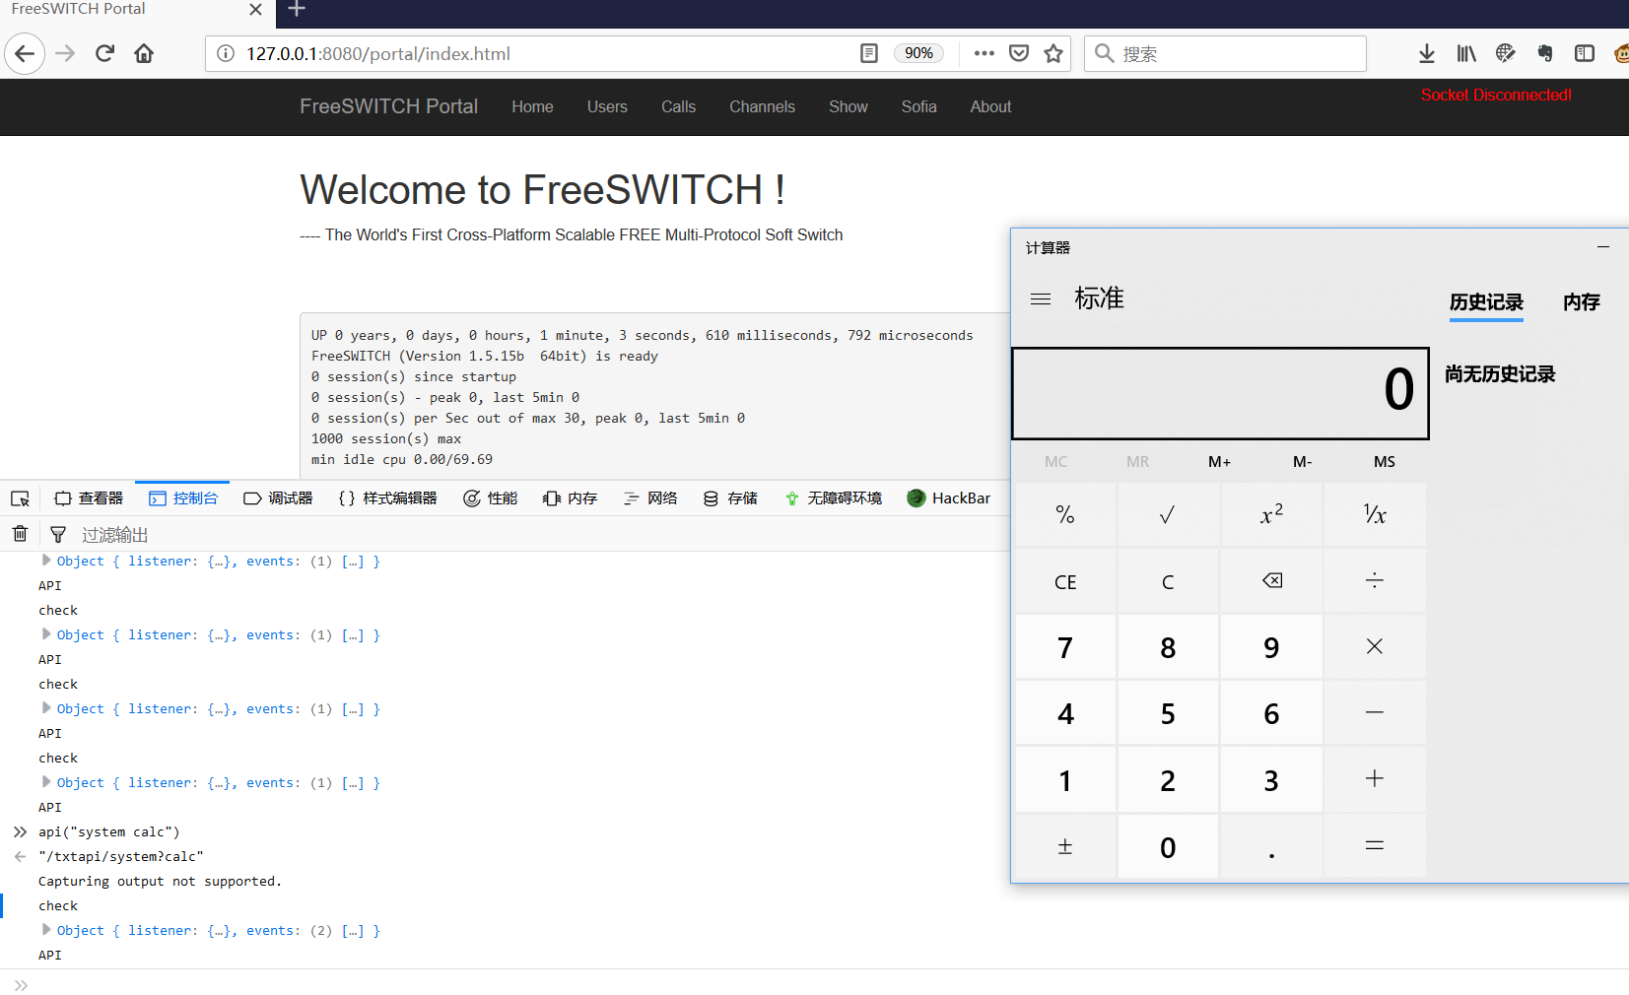1629x995 pixels.
Task: Open the calculator hamburger navigation menu
Action: point(1041,298)
